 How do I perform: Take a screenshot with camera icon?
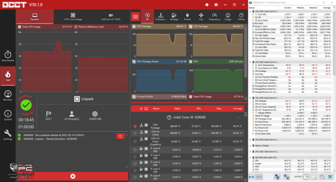216,5
